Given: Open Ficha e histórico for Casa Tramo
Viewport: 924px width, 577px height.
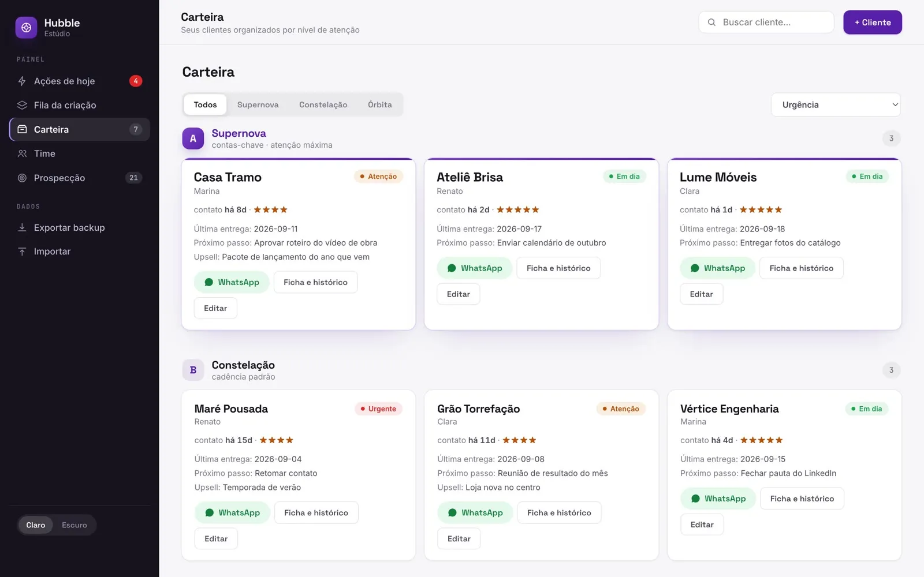Looking at the screenshot, I should [x=315, y=282].
